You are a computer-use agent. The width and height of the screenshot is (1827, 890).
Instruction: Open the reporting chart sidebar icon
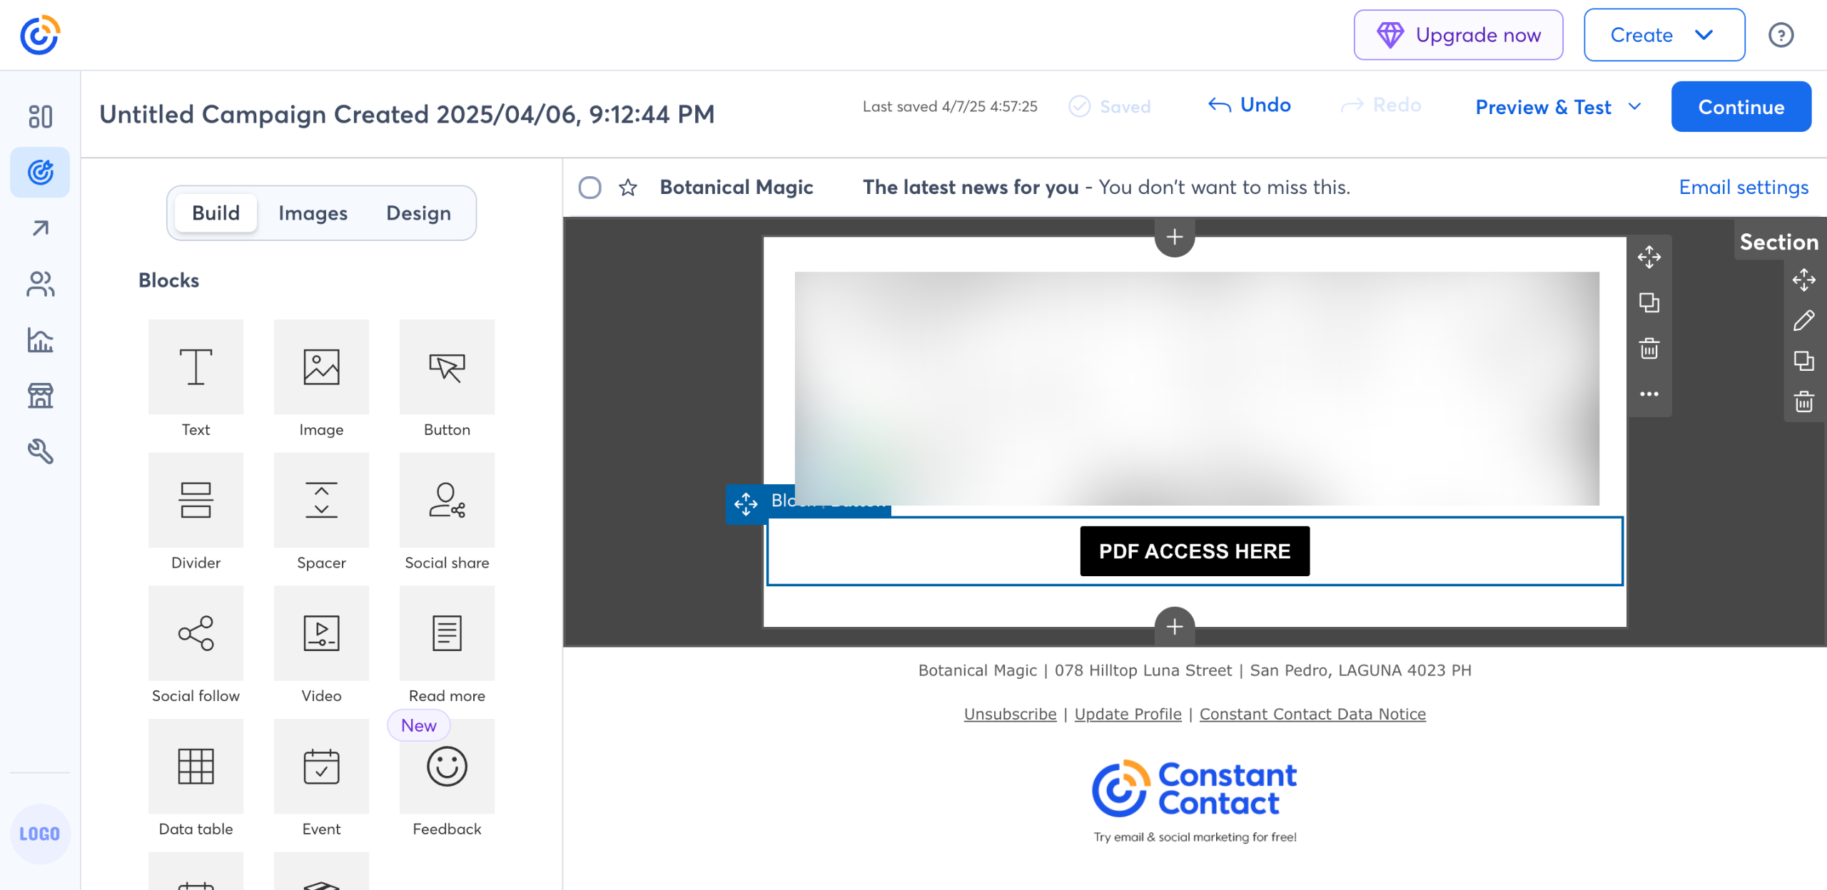(x=40, y=340)
